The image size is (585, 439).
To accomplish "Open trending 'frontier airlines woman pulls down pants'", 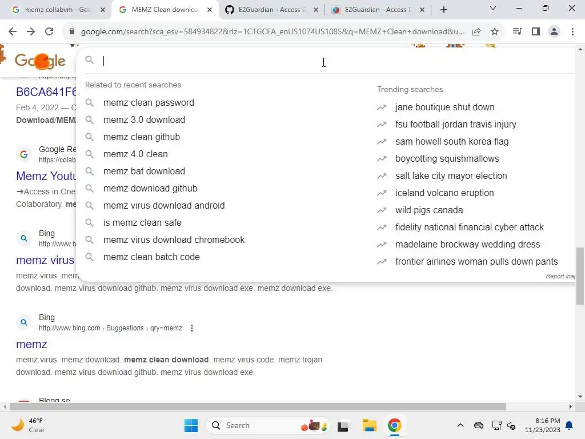I will tap(476, 262).
